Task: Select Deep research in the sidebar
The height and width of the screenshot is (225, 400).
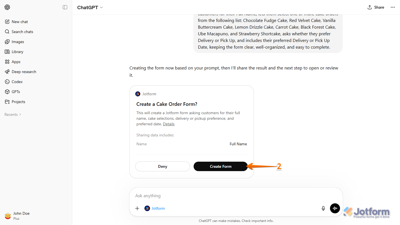Action: pyautogui.click(x=24, y=71)
